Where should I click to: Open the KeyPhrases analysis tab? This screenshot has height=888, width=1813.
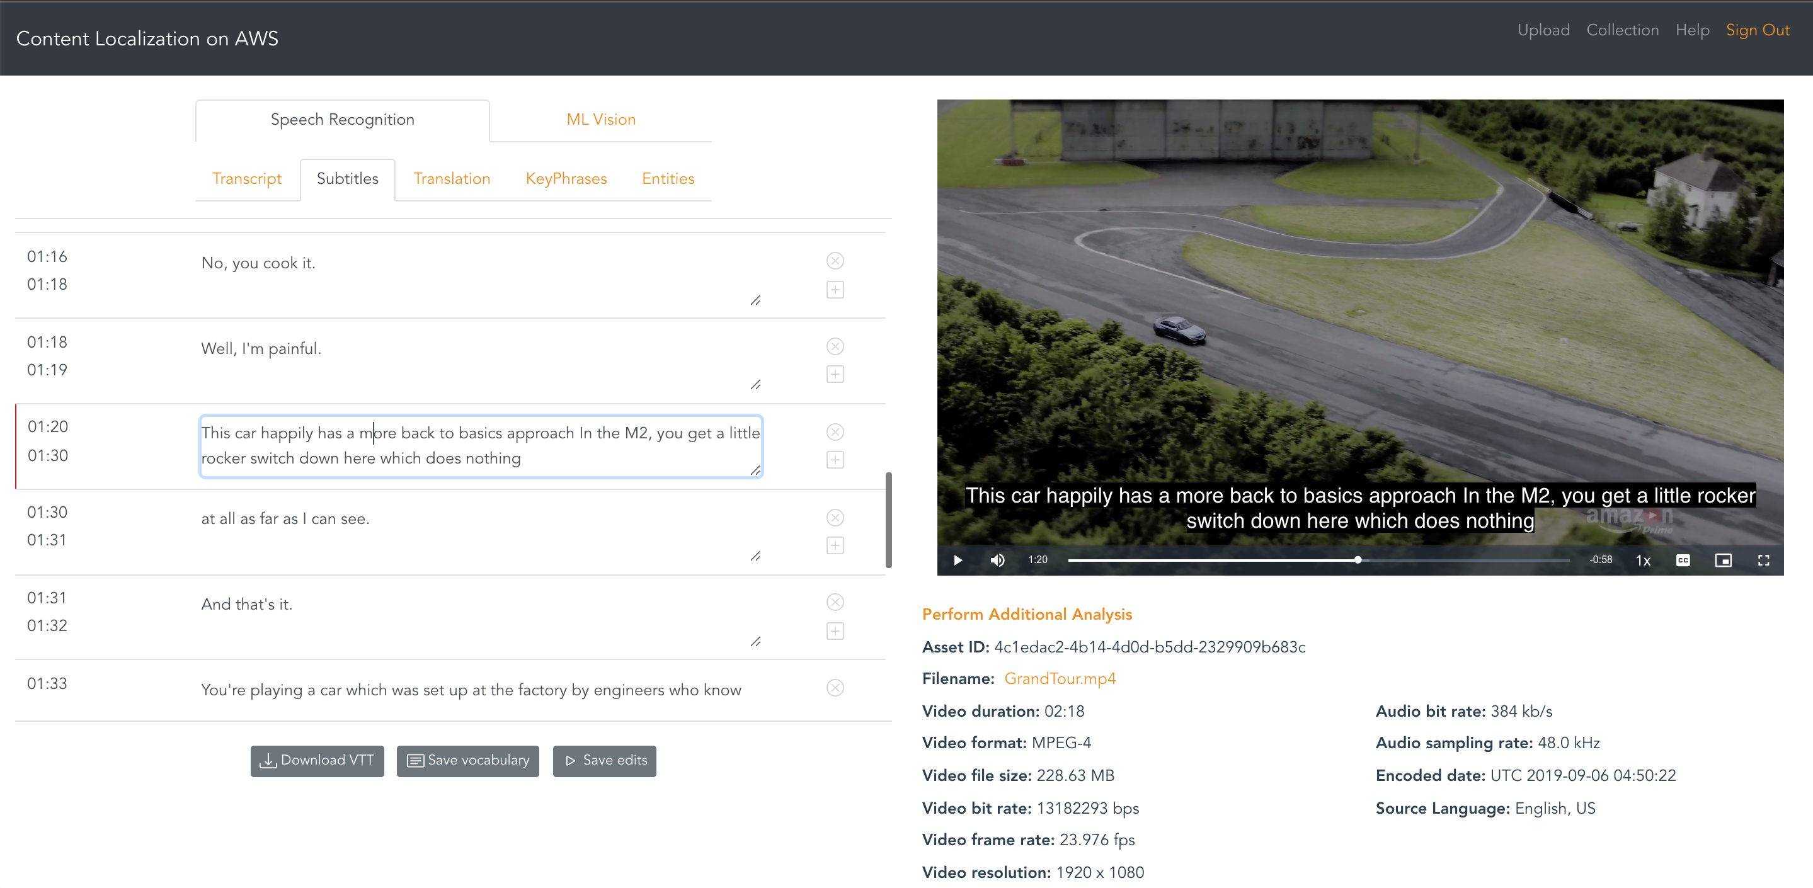coord(564,178)
